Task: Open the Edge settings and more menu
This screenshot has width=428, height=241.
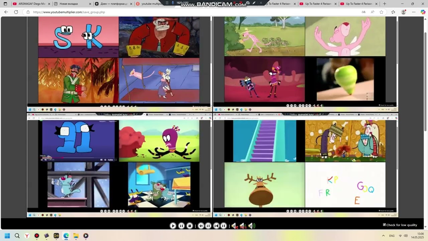Action: (414, 12)
